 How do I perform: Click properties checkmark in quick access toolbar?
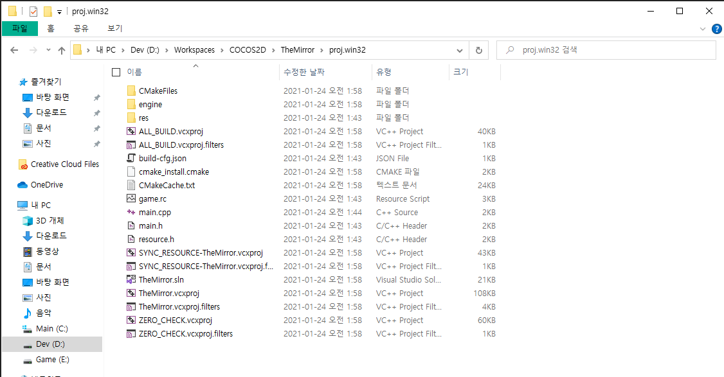click(33, 12)
